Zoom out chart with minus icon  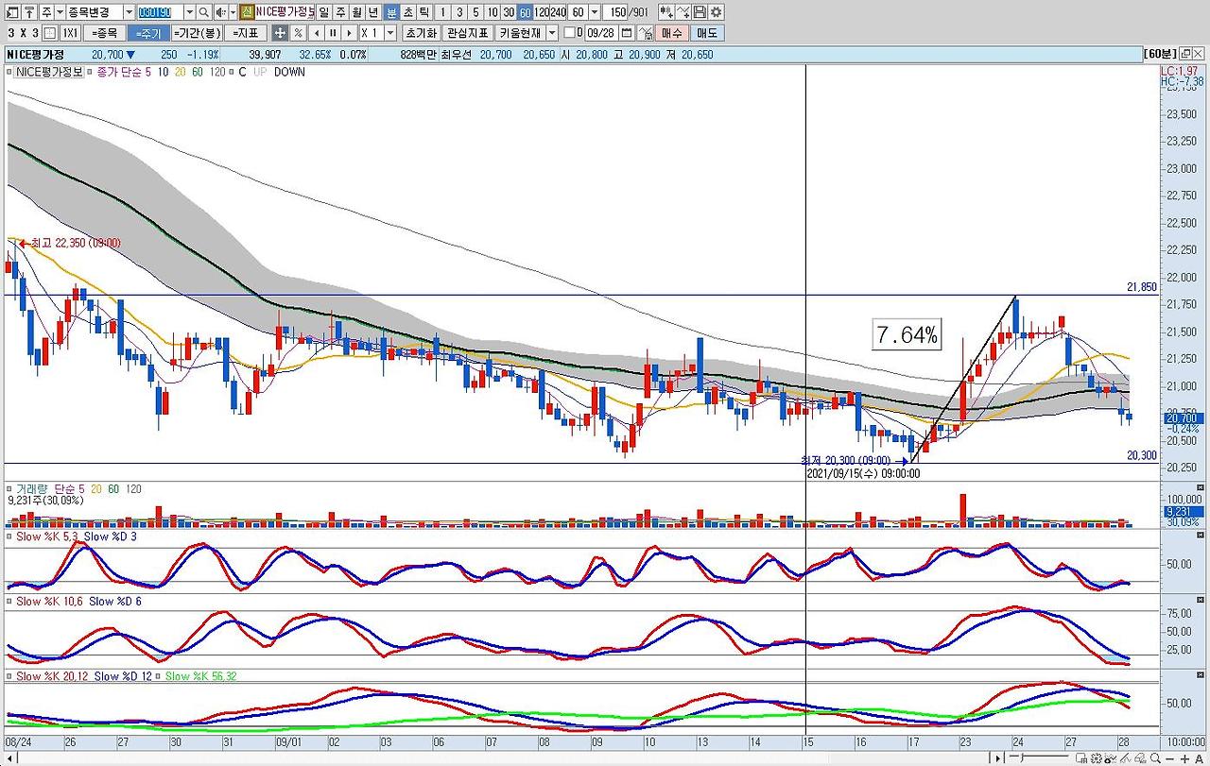click(x=1170, y=758)
